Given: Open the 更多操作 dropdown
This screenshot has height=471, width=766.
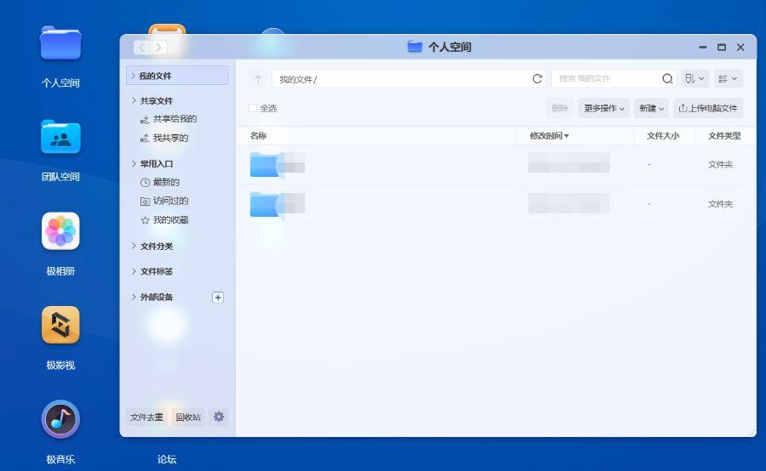Looking at the screenshot, I should pos(603,108).
